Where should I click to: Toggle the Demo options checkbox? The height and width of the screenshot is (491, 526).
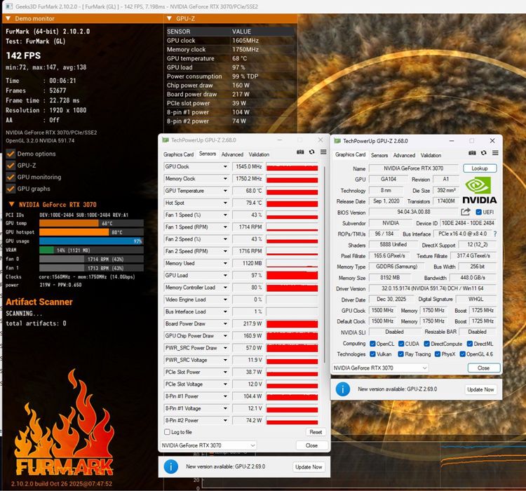(x=11, y=154)
